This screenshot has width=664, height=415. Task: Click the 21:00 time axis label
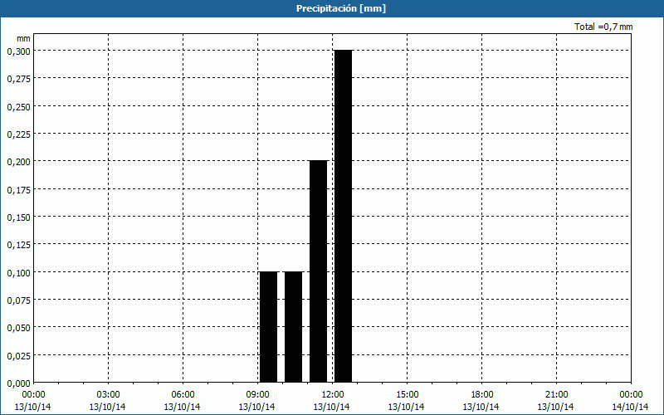tap(556, 395)
